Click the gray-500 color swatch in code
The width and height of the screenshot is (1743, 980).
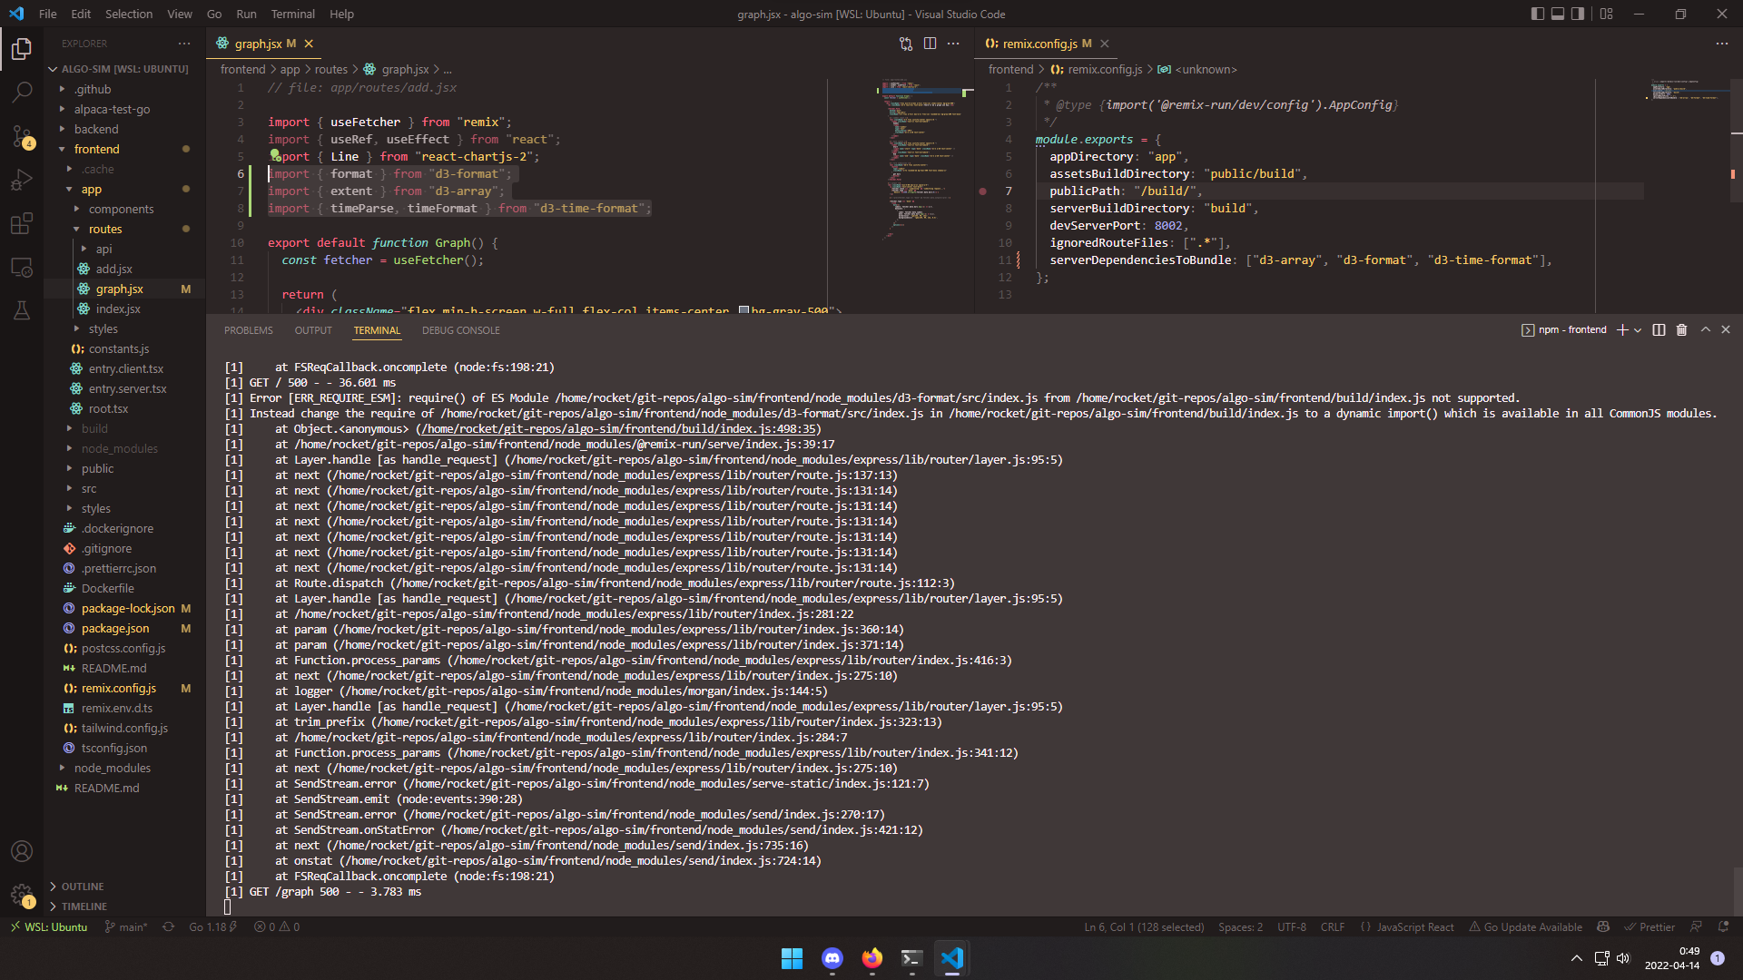point(744,310)
